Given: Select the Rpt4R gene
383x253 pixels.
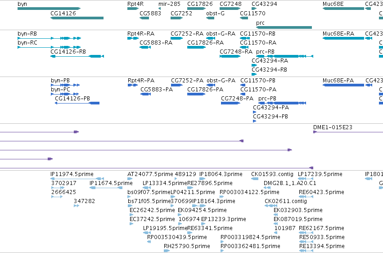Looking at the screenshot, I should [x=133, y=9].
